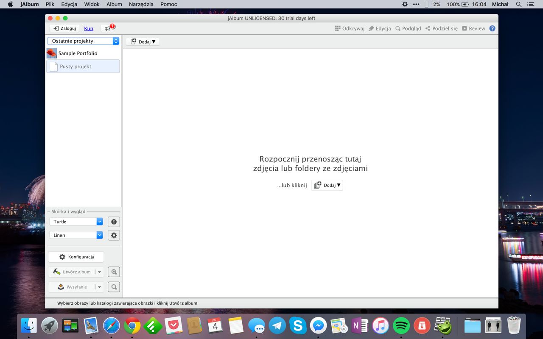
Task: Open OneNote from the dock
Action: (360, 325)
